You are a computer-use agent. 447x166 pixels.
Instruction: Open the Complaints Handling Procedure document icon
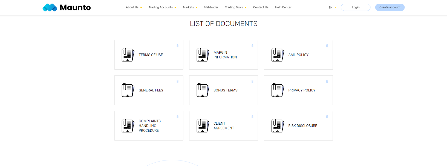[x=128, y=126]
